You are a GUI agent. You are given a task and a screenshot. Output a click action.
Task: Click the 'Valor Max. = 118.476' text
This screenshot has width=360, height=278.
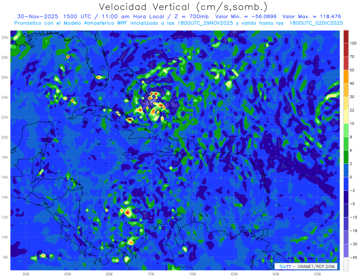[x=312, y=16]
